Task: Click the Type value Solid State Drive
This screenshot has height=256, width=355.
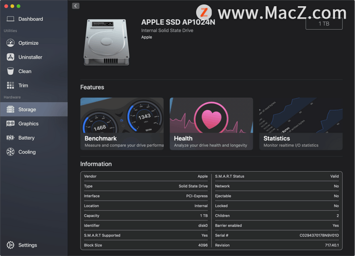Action: (x=193, y=186)
